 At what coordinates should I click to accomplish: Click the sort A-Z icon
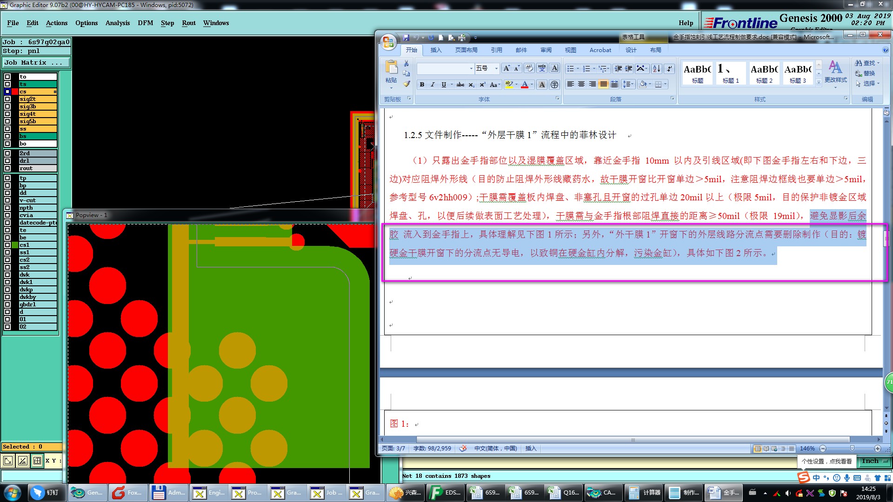click(656, 69)
